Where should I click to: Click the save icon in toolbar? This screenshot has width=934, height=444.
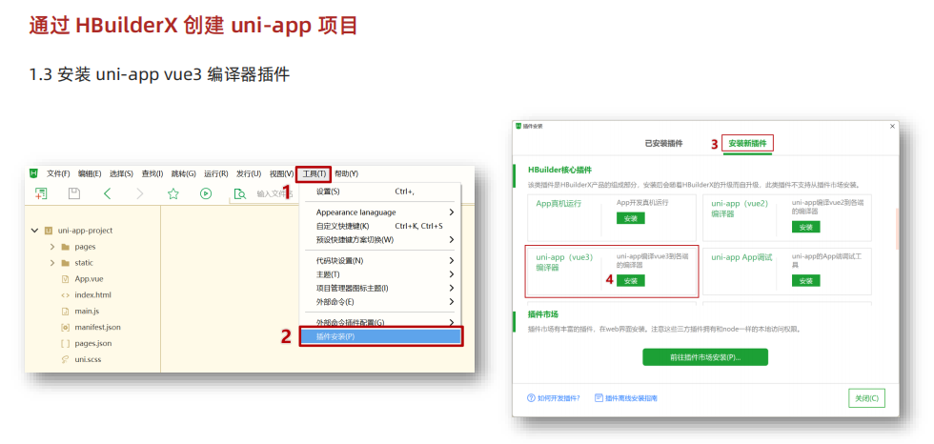click(x=74, y=193)
